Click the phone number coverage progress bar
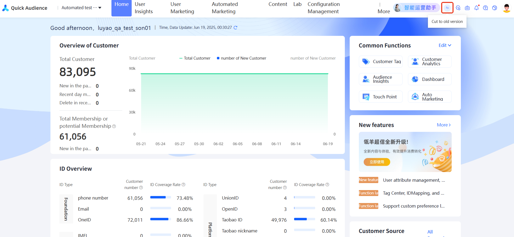 click(161, 197)
